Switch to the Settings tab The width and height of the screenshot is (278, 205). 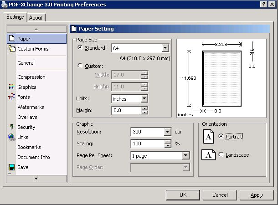[x=15, y=17]
